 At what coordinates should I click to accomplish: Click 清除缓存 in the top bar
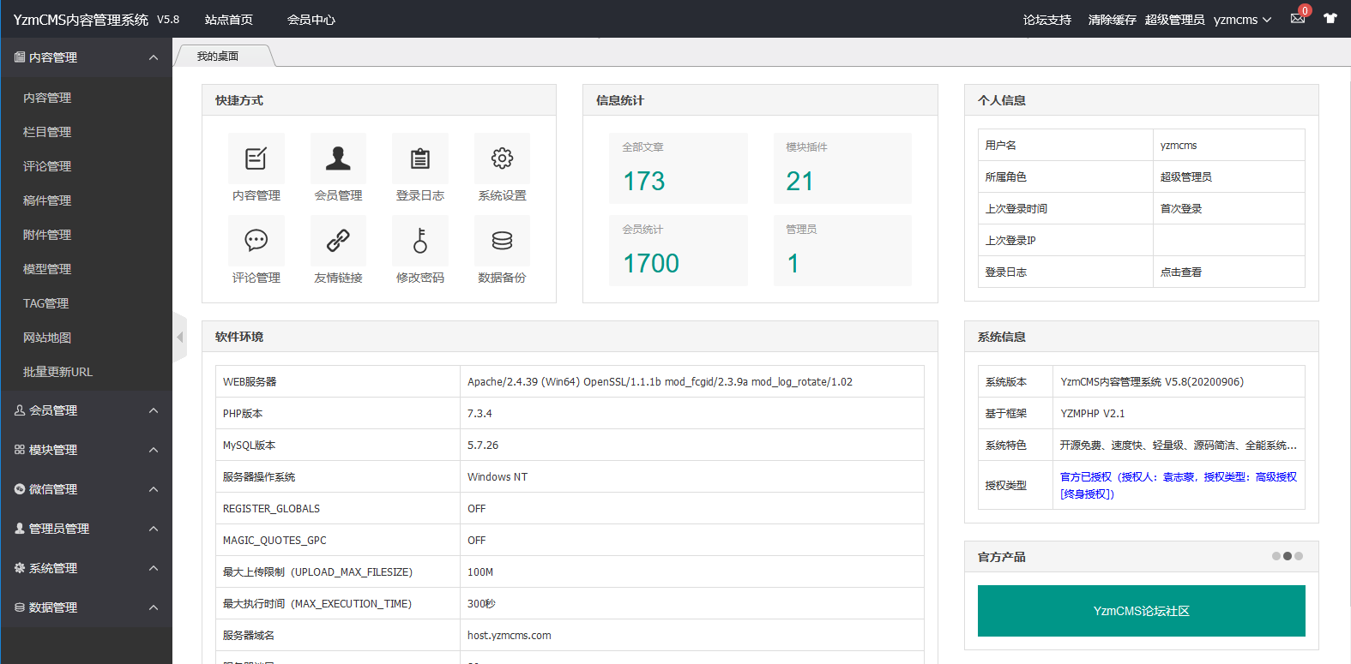[x=1112, y=20]
